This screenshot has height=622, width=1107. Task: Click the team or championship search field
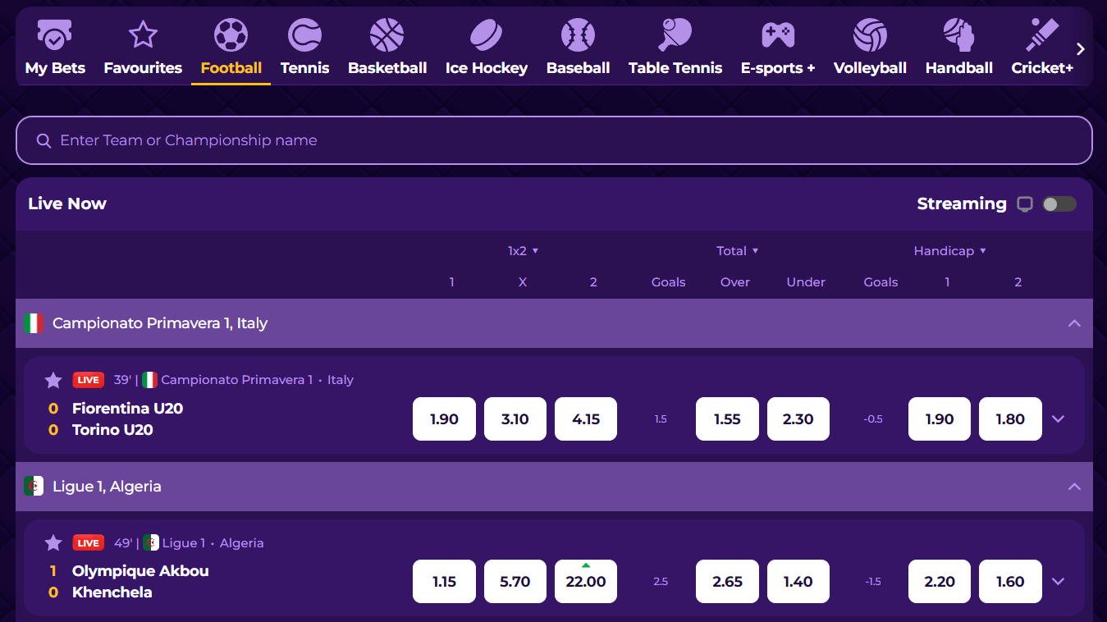[554, 140]
